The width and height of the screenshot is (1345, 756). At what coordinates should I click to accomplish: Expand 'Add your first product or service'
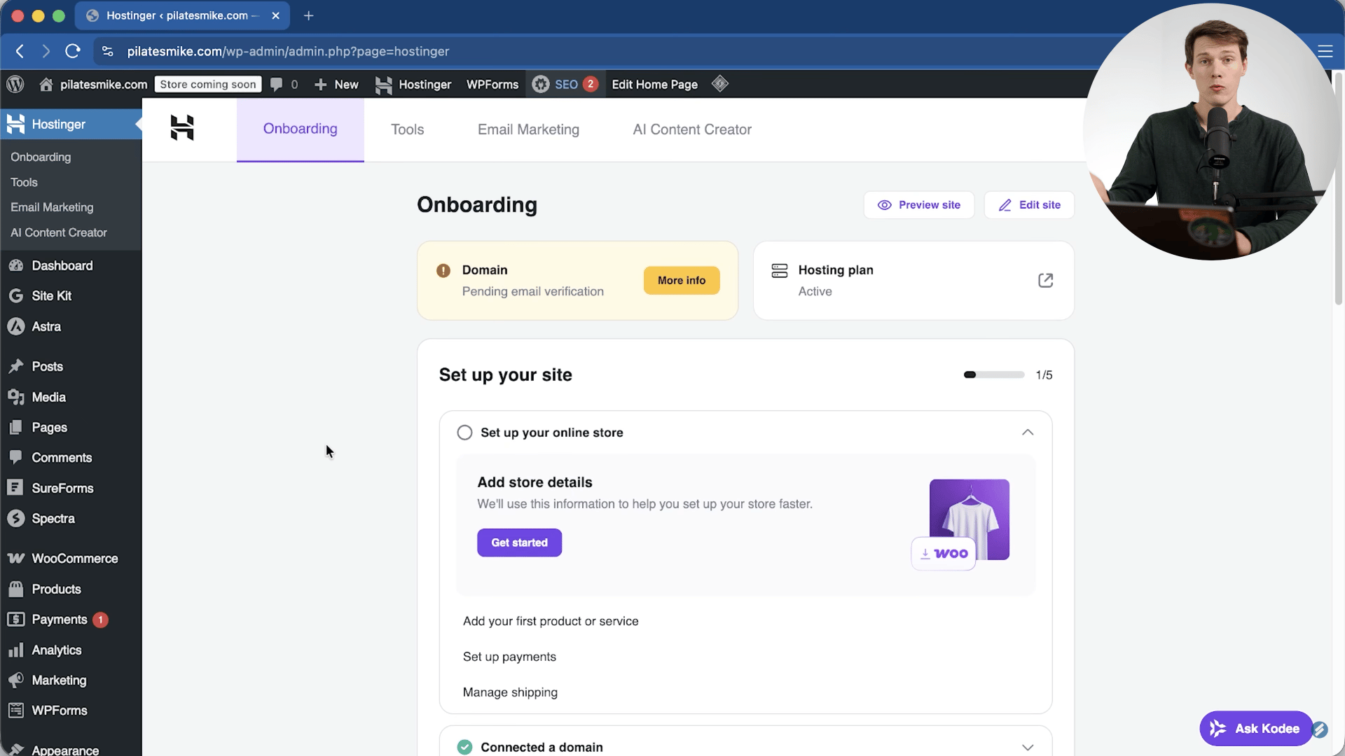pos(551,621)
